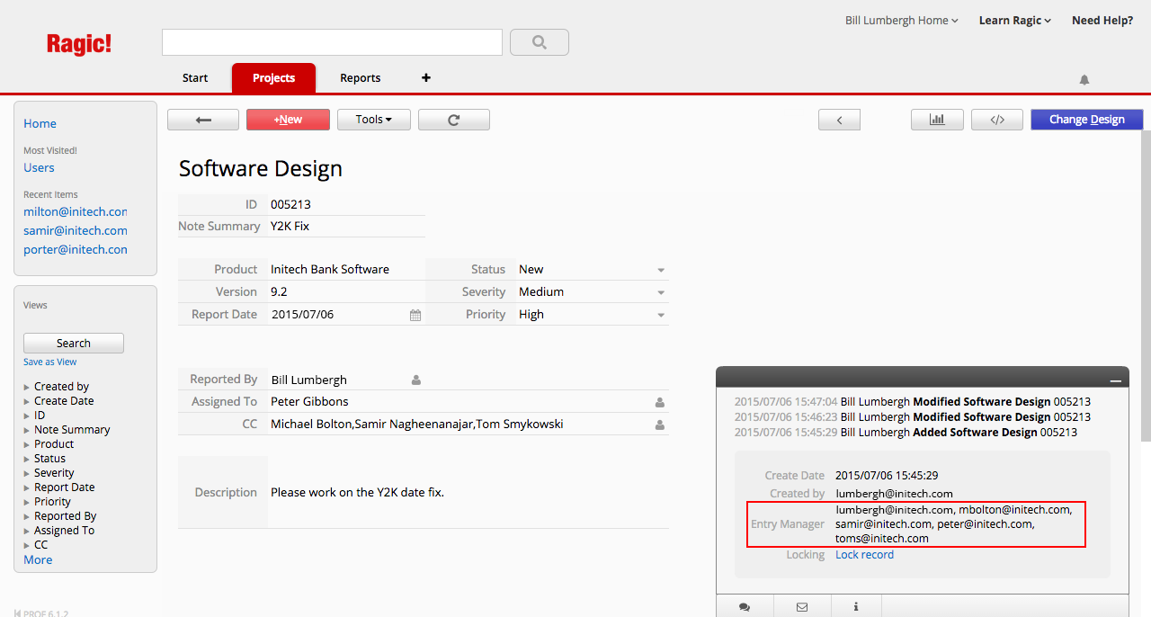Click the user icon in CC row
The height and width of the screenshot is (617, 1151).
click(660, 425)
